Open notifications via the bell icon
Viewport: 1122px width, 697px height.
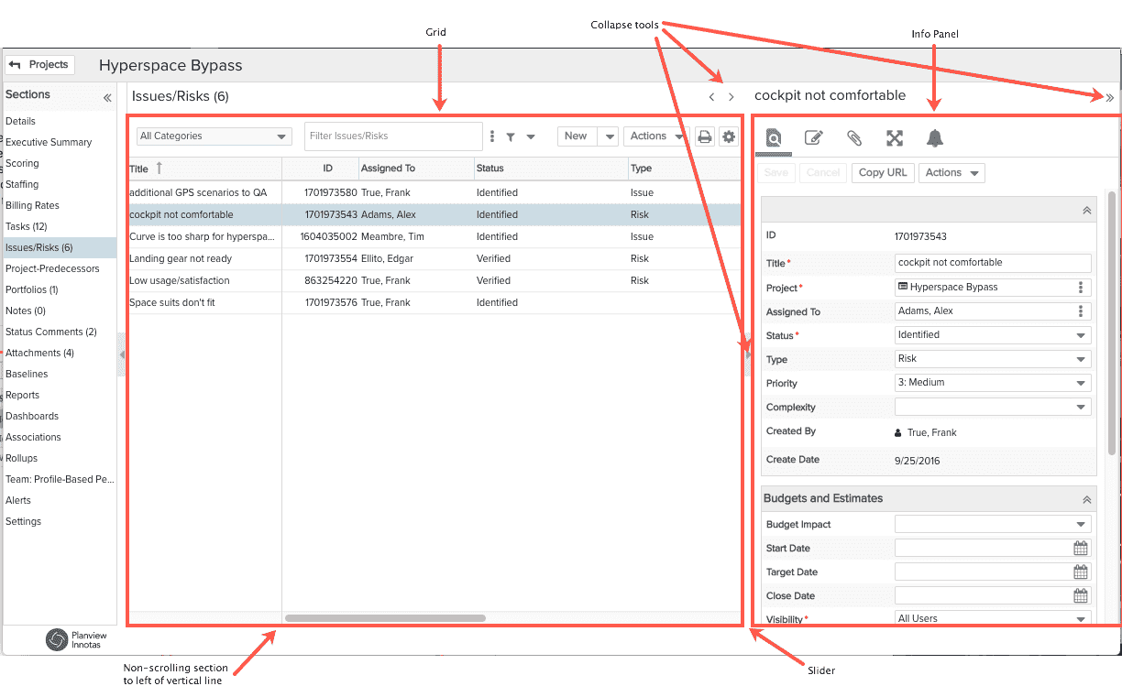tap(934, 137)
